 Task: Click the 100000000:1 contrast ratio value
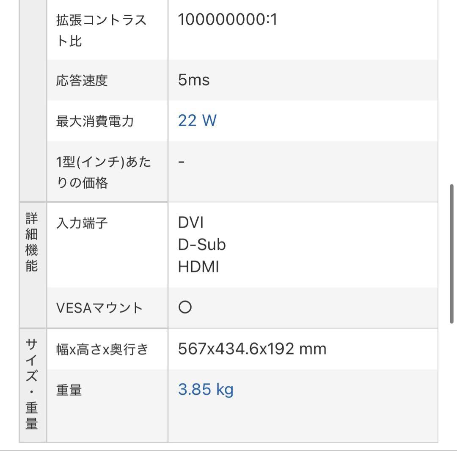[228, 19]
